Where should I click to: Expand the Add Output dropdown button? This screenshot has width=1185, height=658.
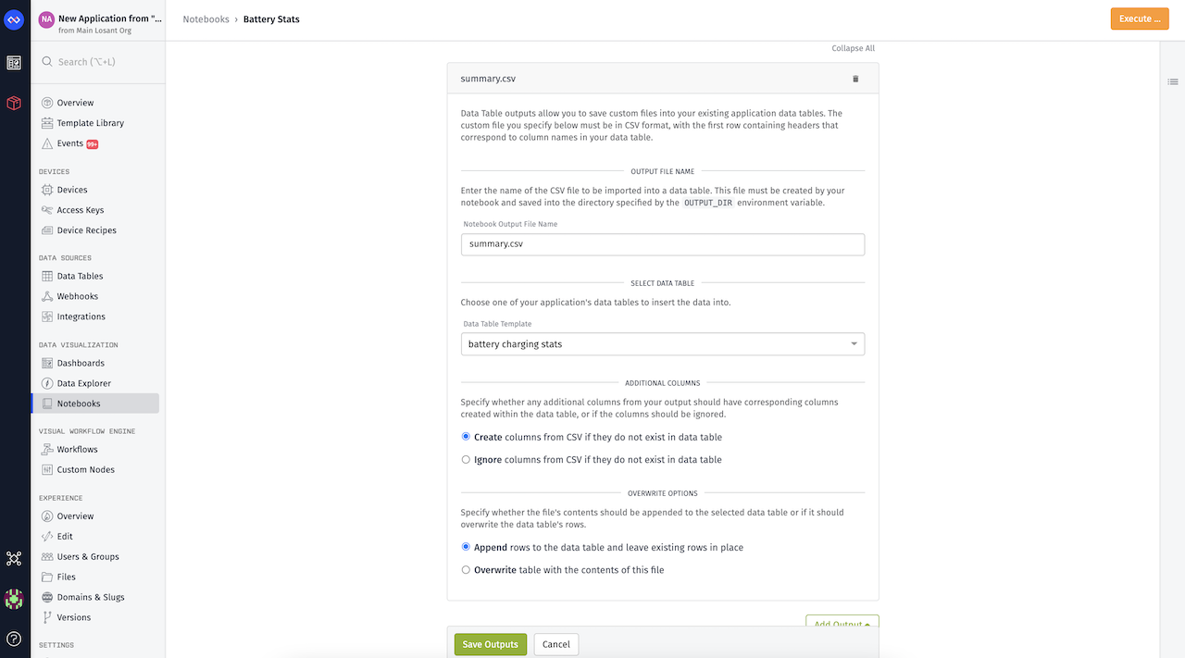[x=842, y=624]
